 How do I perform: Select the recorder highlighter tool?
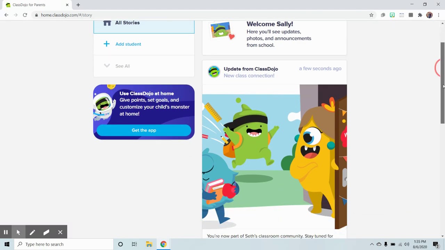[x=46, y=232]
